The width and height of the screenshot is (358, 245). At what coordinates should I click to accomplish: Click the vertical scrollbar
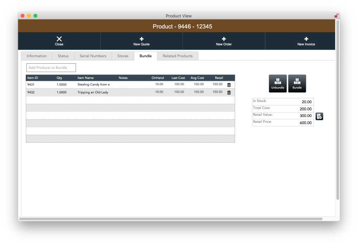click(338, 110)
